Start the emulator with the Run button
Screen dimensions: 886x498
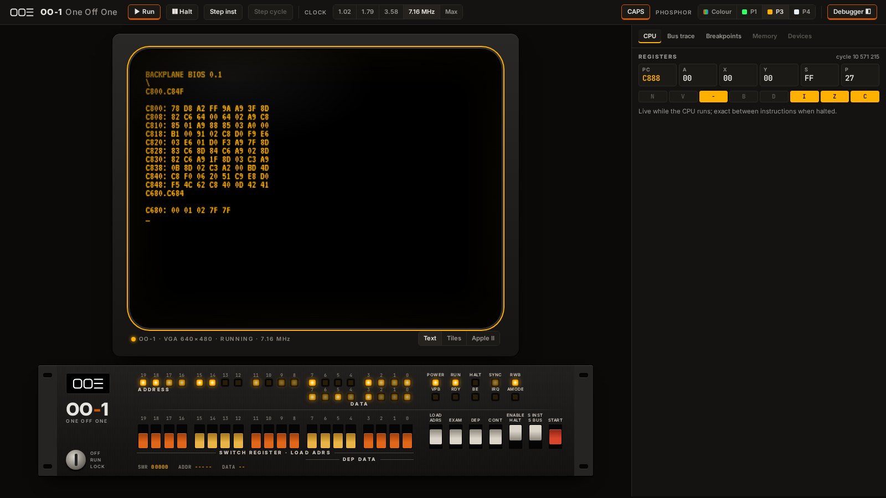(x=144, y=12)
